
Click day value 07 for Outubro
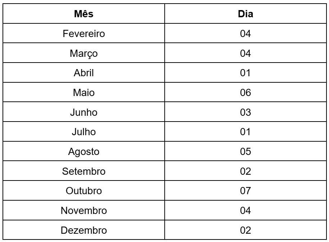245,191
